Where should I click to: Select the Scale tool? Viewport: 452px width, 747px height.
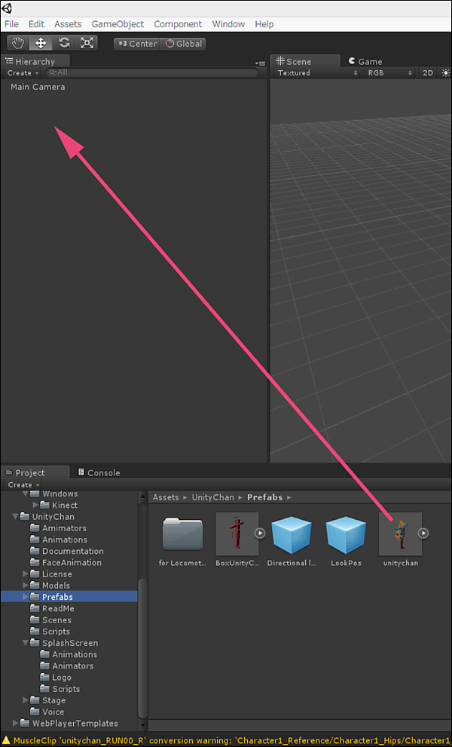pyautogui.click(x=87, y=43)
